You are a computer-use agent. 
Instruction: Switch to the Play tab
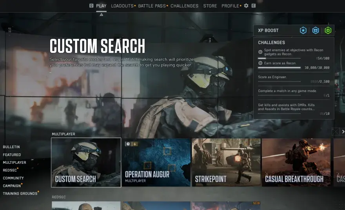[101, 6]
